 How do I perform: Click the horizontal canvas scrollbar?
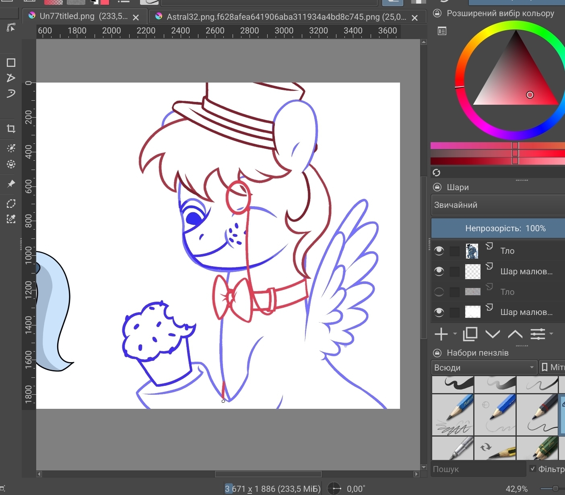click(268, 474)
